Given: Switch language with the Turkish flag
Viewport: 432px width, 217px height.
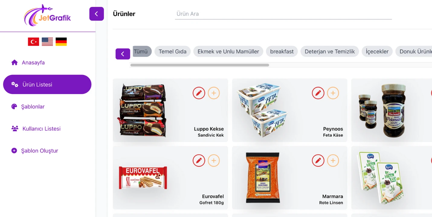Looking at the screenshot, I should point(34,42).
